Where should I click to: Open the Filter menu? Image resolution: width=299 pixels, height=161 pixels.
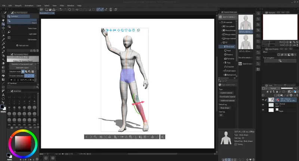point(62,6)
